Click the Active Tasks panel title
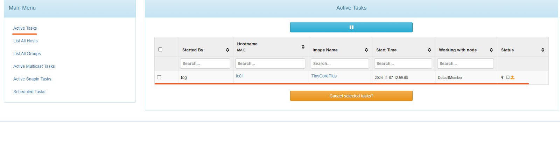The width and height of the screenshot is (560, 150). coord(351,8)
